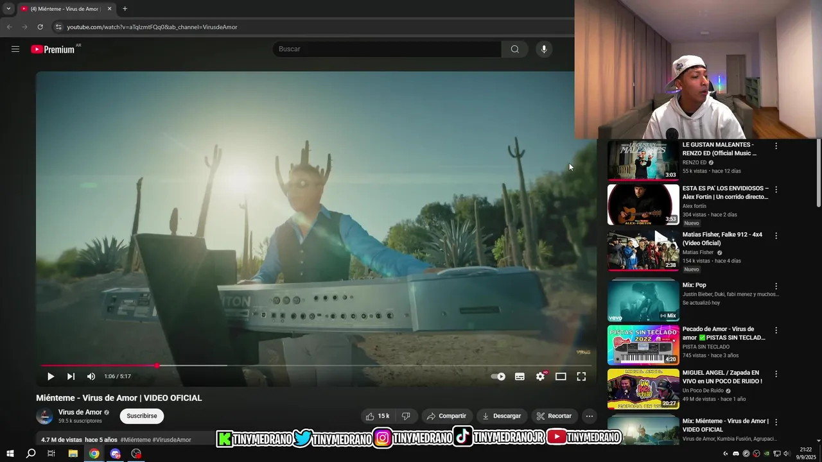822x462 pixels.
Task: Play the paused video
Action: (51, 377)
